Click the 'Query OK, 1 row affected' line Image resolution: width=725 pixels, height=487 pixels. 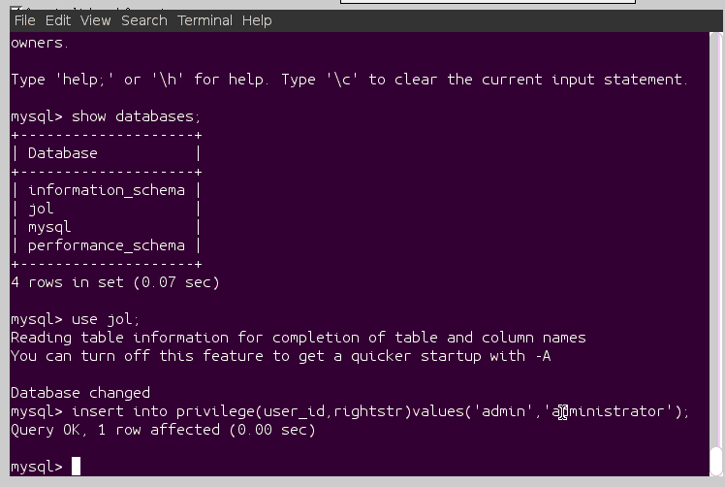tap(163, 430)
